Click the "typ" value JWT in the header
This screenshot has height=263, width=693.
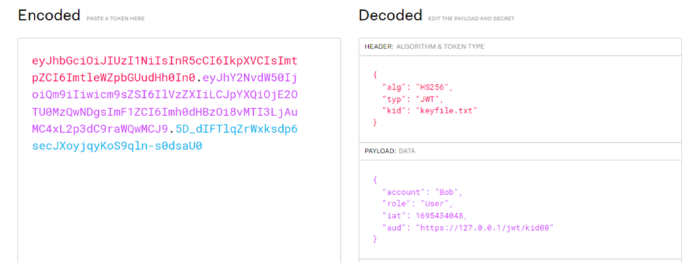[426, 99]
